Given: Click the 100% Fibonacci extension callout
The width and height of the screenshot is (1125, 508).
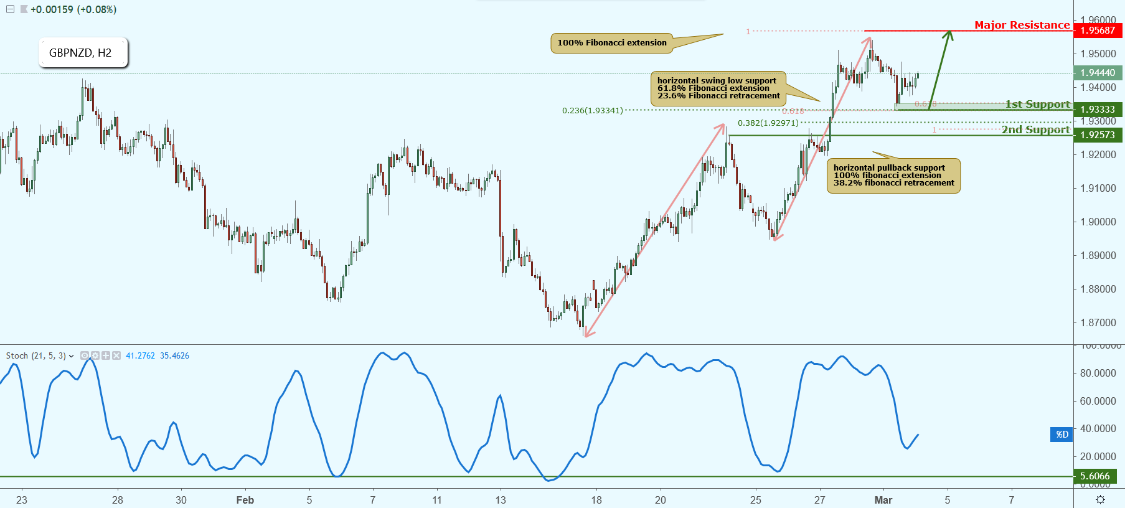Looking at the screenshot, I should [611, 43].
